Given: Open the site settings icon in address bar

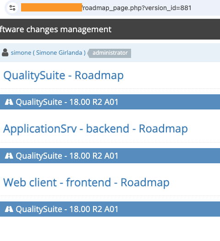Looking at the screenshot, I should pyautogui.click(x=12, y=8).
